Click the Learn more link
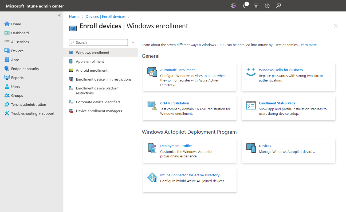 click(308, 45)
